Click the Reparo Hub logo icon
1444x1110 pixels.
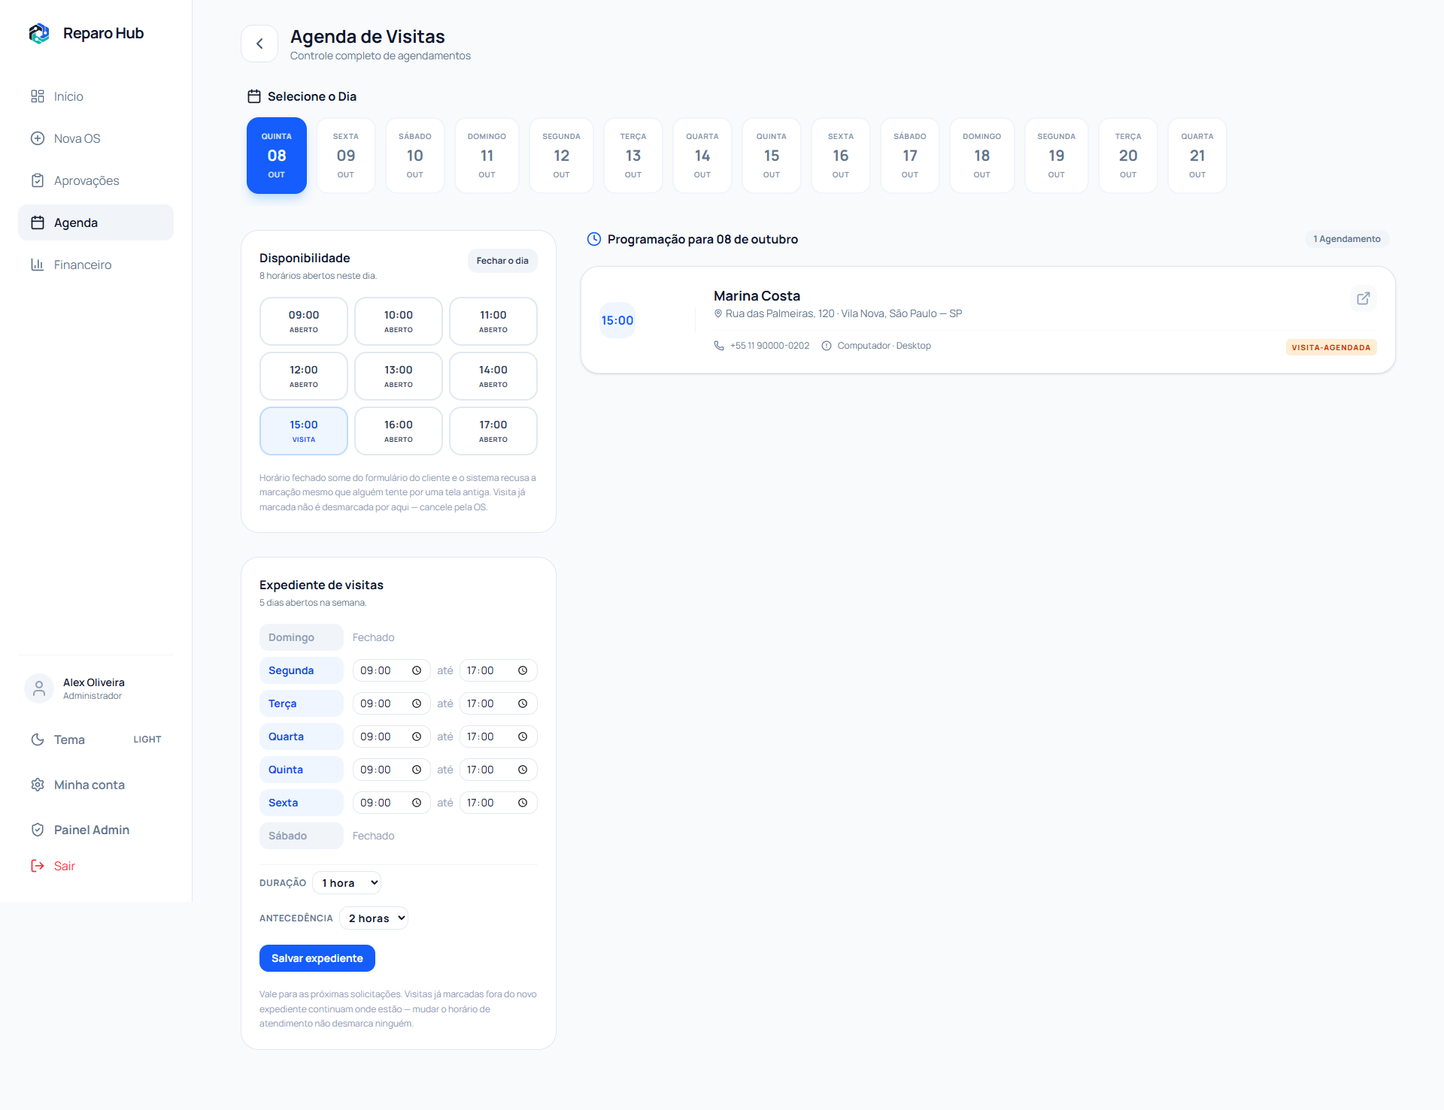click(x=39, y=33)
